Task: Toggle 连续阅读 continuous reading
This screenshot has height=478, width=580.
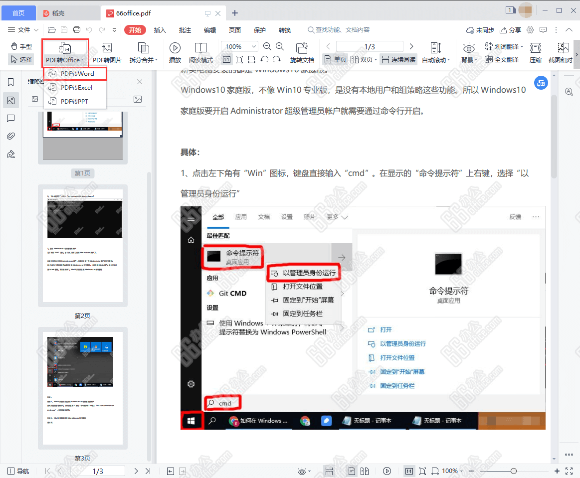Action: click(398, 59)
